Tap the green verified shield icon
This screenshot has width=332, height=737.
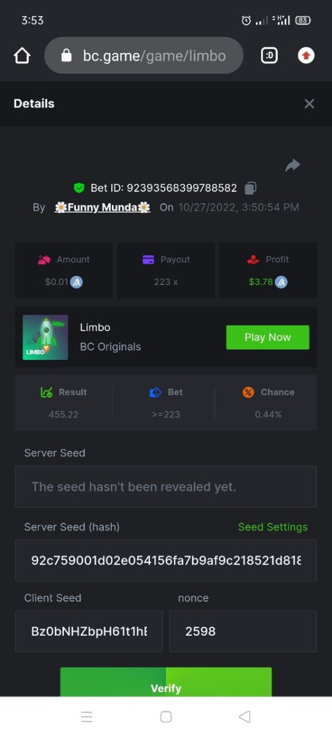pos(79,188)
